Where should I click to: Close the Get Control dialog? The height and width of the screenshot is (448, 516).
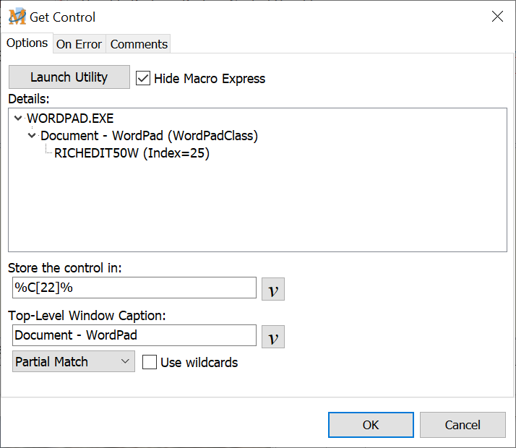point(497,17)
